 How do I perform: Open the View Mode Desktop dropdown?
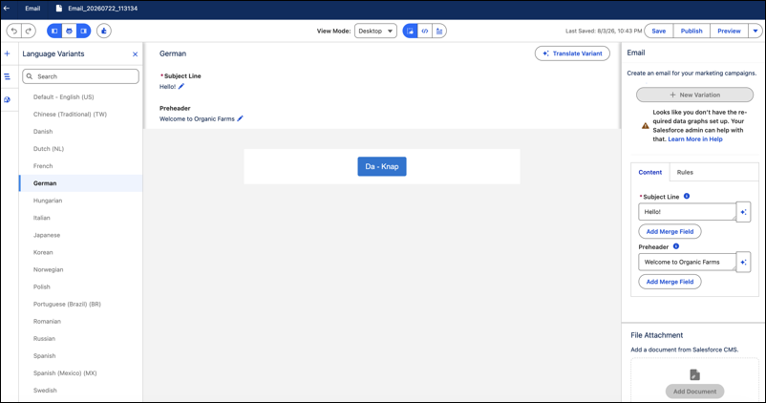click(375, 31)
